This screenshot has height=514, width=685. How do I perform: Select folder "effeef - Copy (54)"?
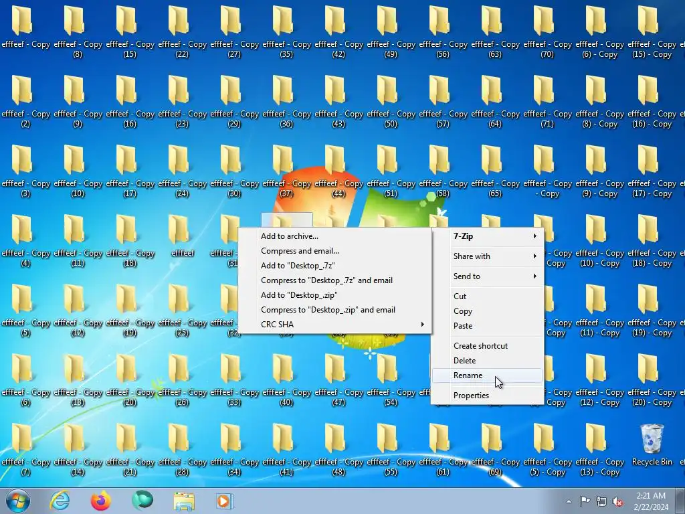391,380
